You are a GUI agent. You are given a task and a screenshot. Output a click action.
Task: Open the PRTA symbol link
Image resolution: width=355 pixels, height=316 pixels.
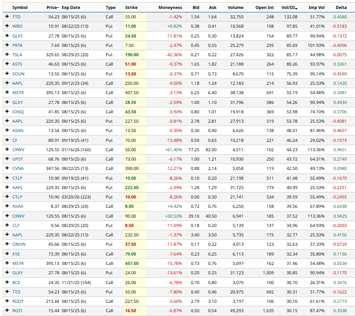point(17,45)
